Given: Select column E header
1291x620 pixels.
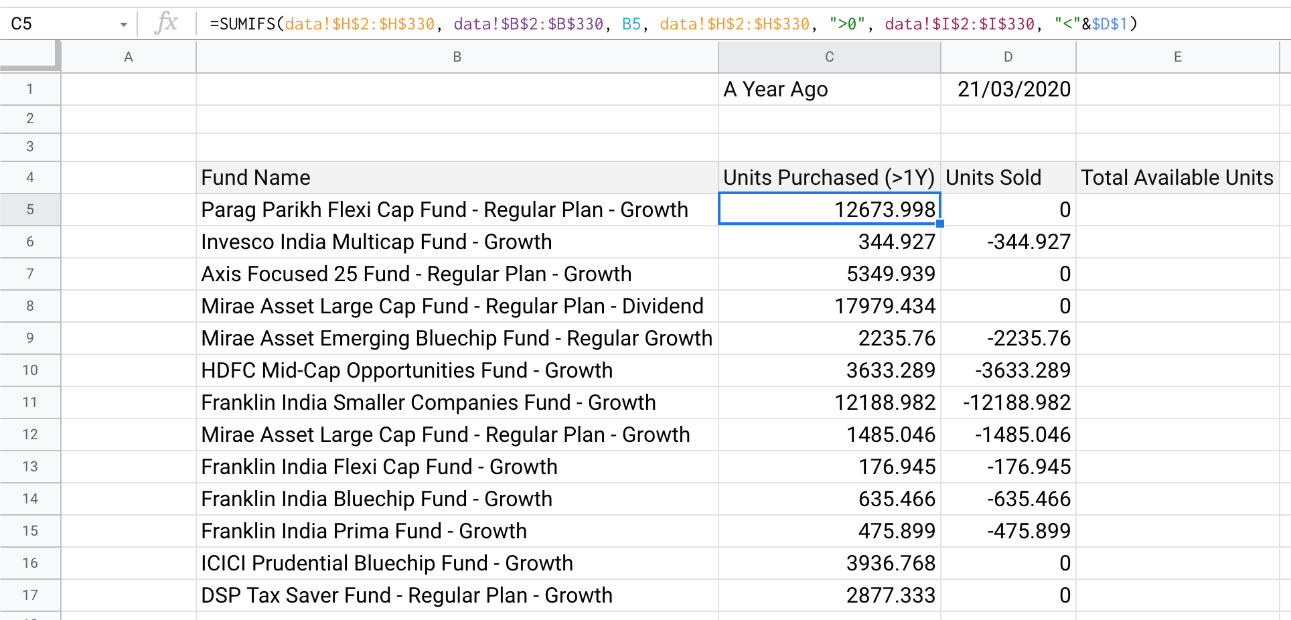Looking at the screenshot, I should (x=1178, y=57).
